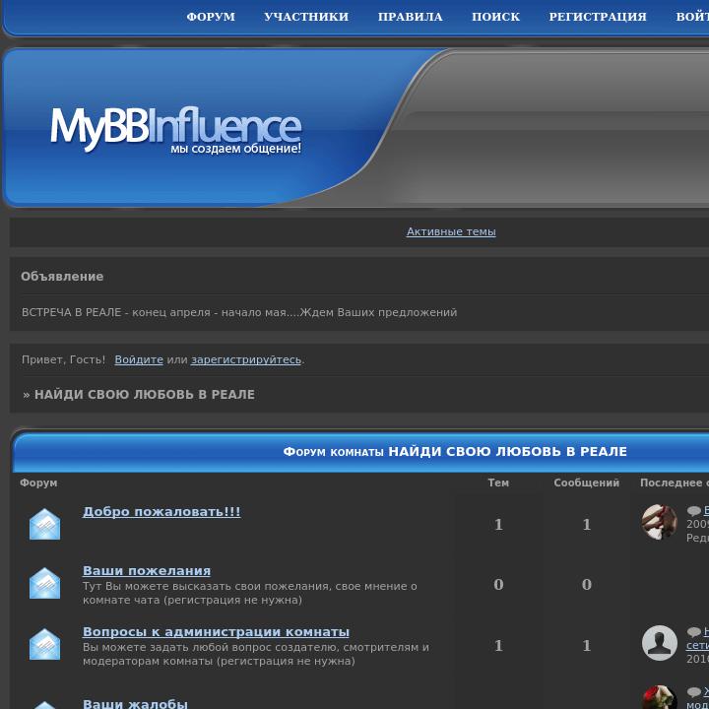Click the Объявление heading
The image size is (709, 709).
[x=62, y=277]
